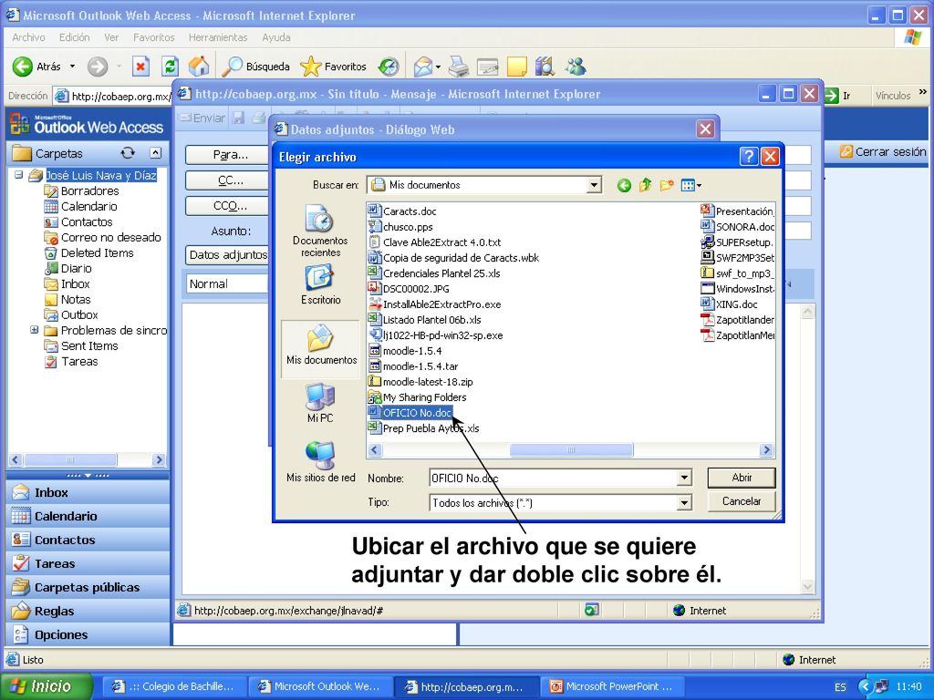
Task: Open the Archivo menu
Action: [28, 36]
